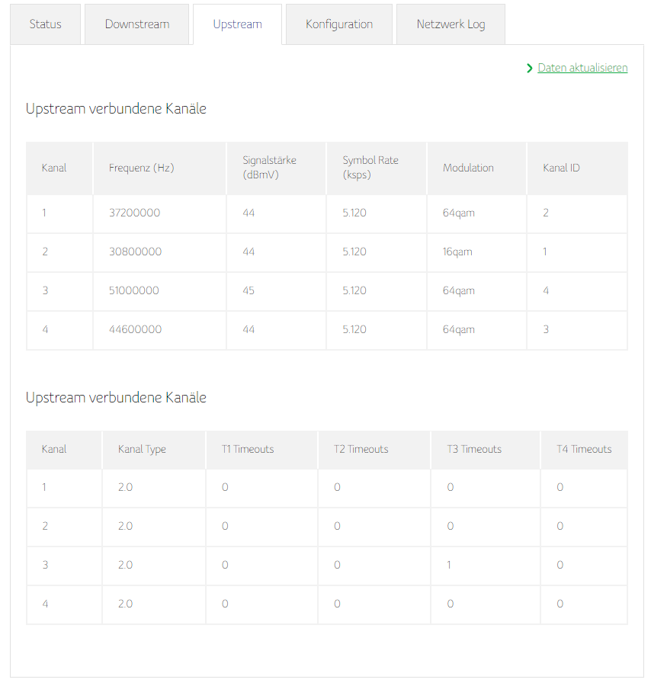
Task: Open the Konfiguration tab
Action: (339, 24)
